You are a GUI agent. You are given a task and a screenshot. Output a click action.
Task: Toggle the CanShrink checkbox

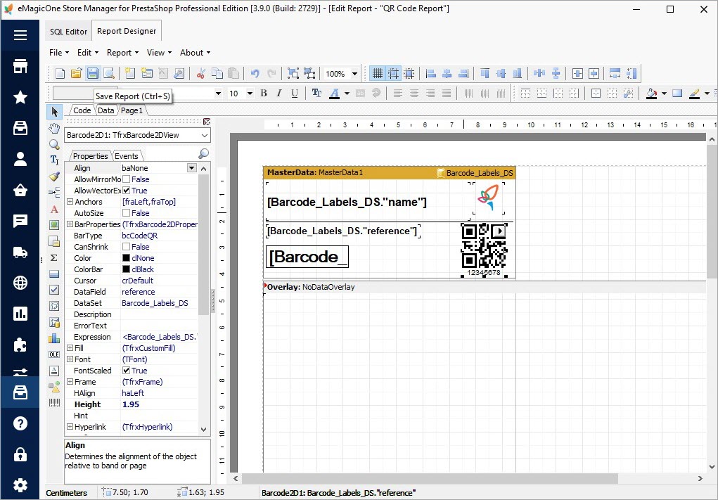126,247
